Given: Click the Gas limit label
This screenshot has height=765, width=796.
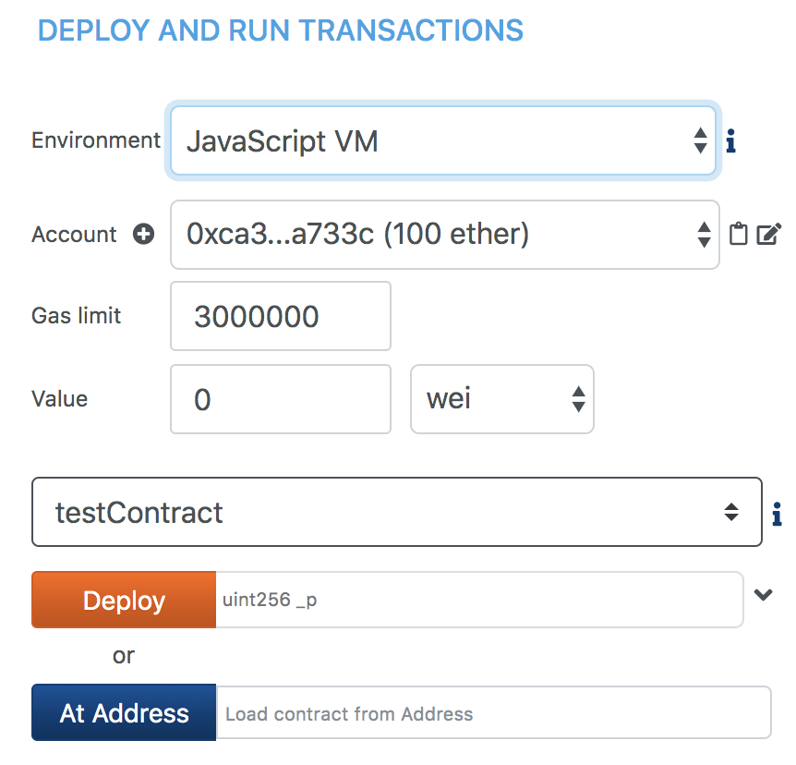Looking at the screenshot, I should [x=77, y=316].
